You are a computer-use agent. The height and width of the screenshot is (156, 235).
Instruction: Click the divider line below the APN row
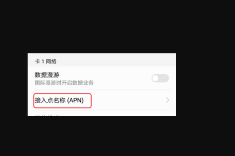coord(102,110)
